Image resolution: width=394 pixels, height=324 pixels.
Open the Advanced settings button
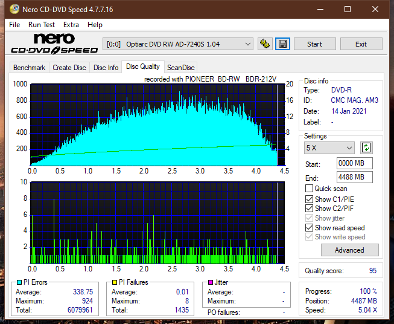pos(349,250)
